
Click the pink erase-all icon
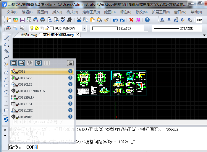(138, 20)
